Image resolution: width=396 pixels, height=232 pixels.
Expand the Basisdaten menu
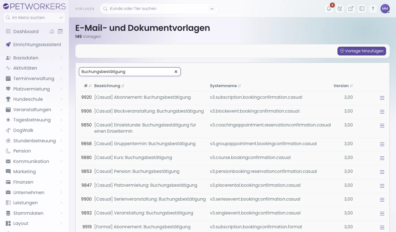pyautogui.click(x=34, y=58)
